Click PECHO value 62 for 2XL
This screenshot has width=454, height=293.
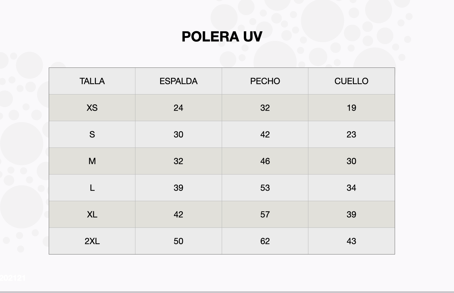tap(265, 241)
